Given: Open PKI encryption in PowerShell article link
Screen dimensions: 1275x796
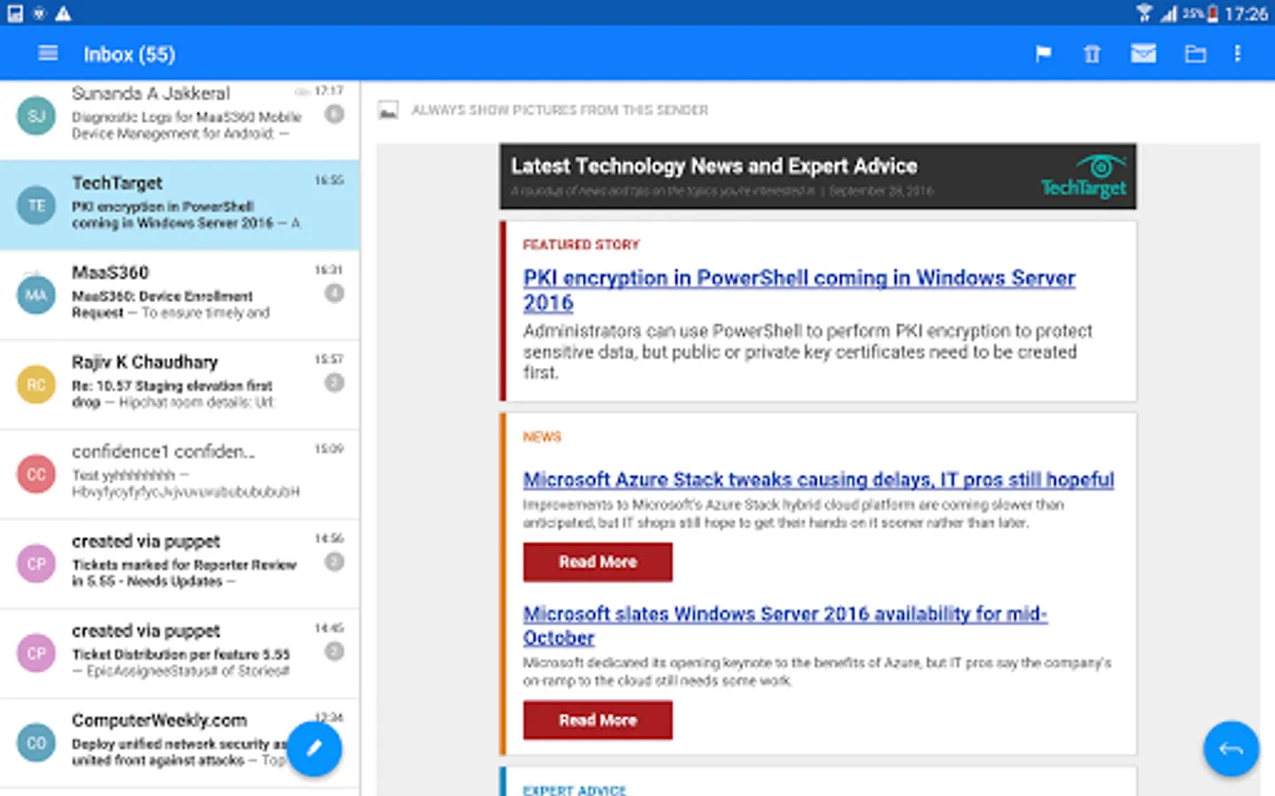Looking at the screenshot, I should coord(799,290).
